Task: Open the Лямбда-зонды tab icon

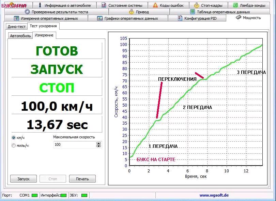Action: [235, 5]
